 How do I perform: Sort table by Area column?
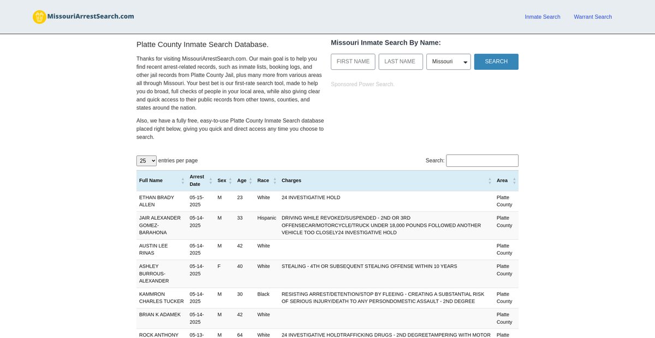point(502,180)
